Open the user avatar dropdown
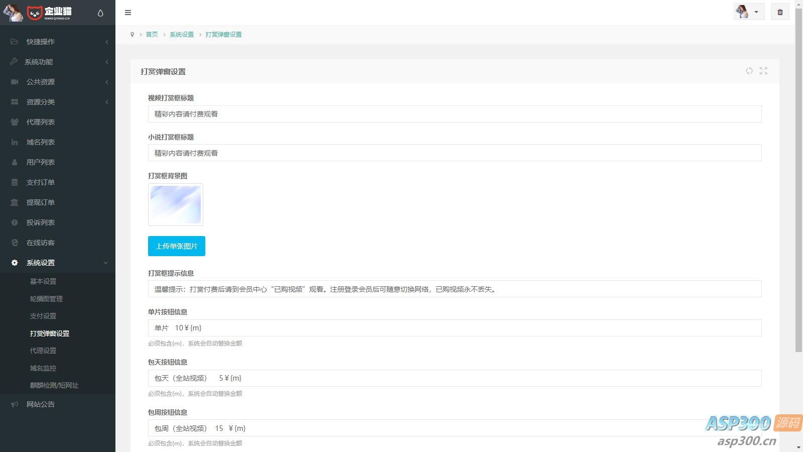Image resolution: width=803 pixels, height=452 pixels. (x=749, y=12)
